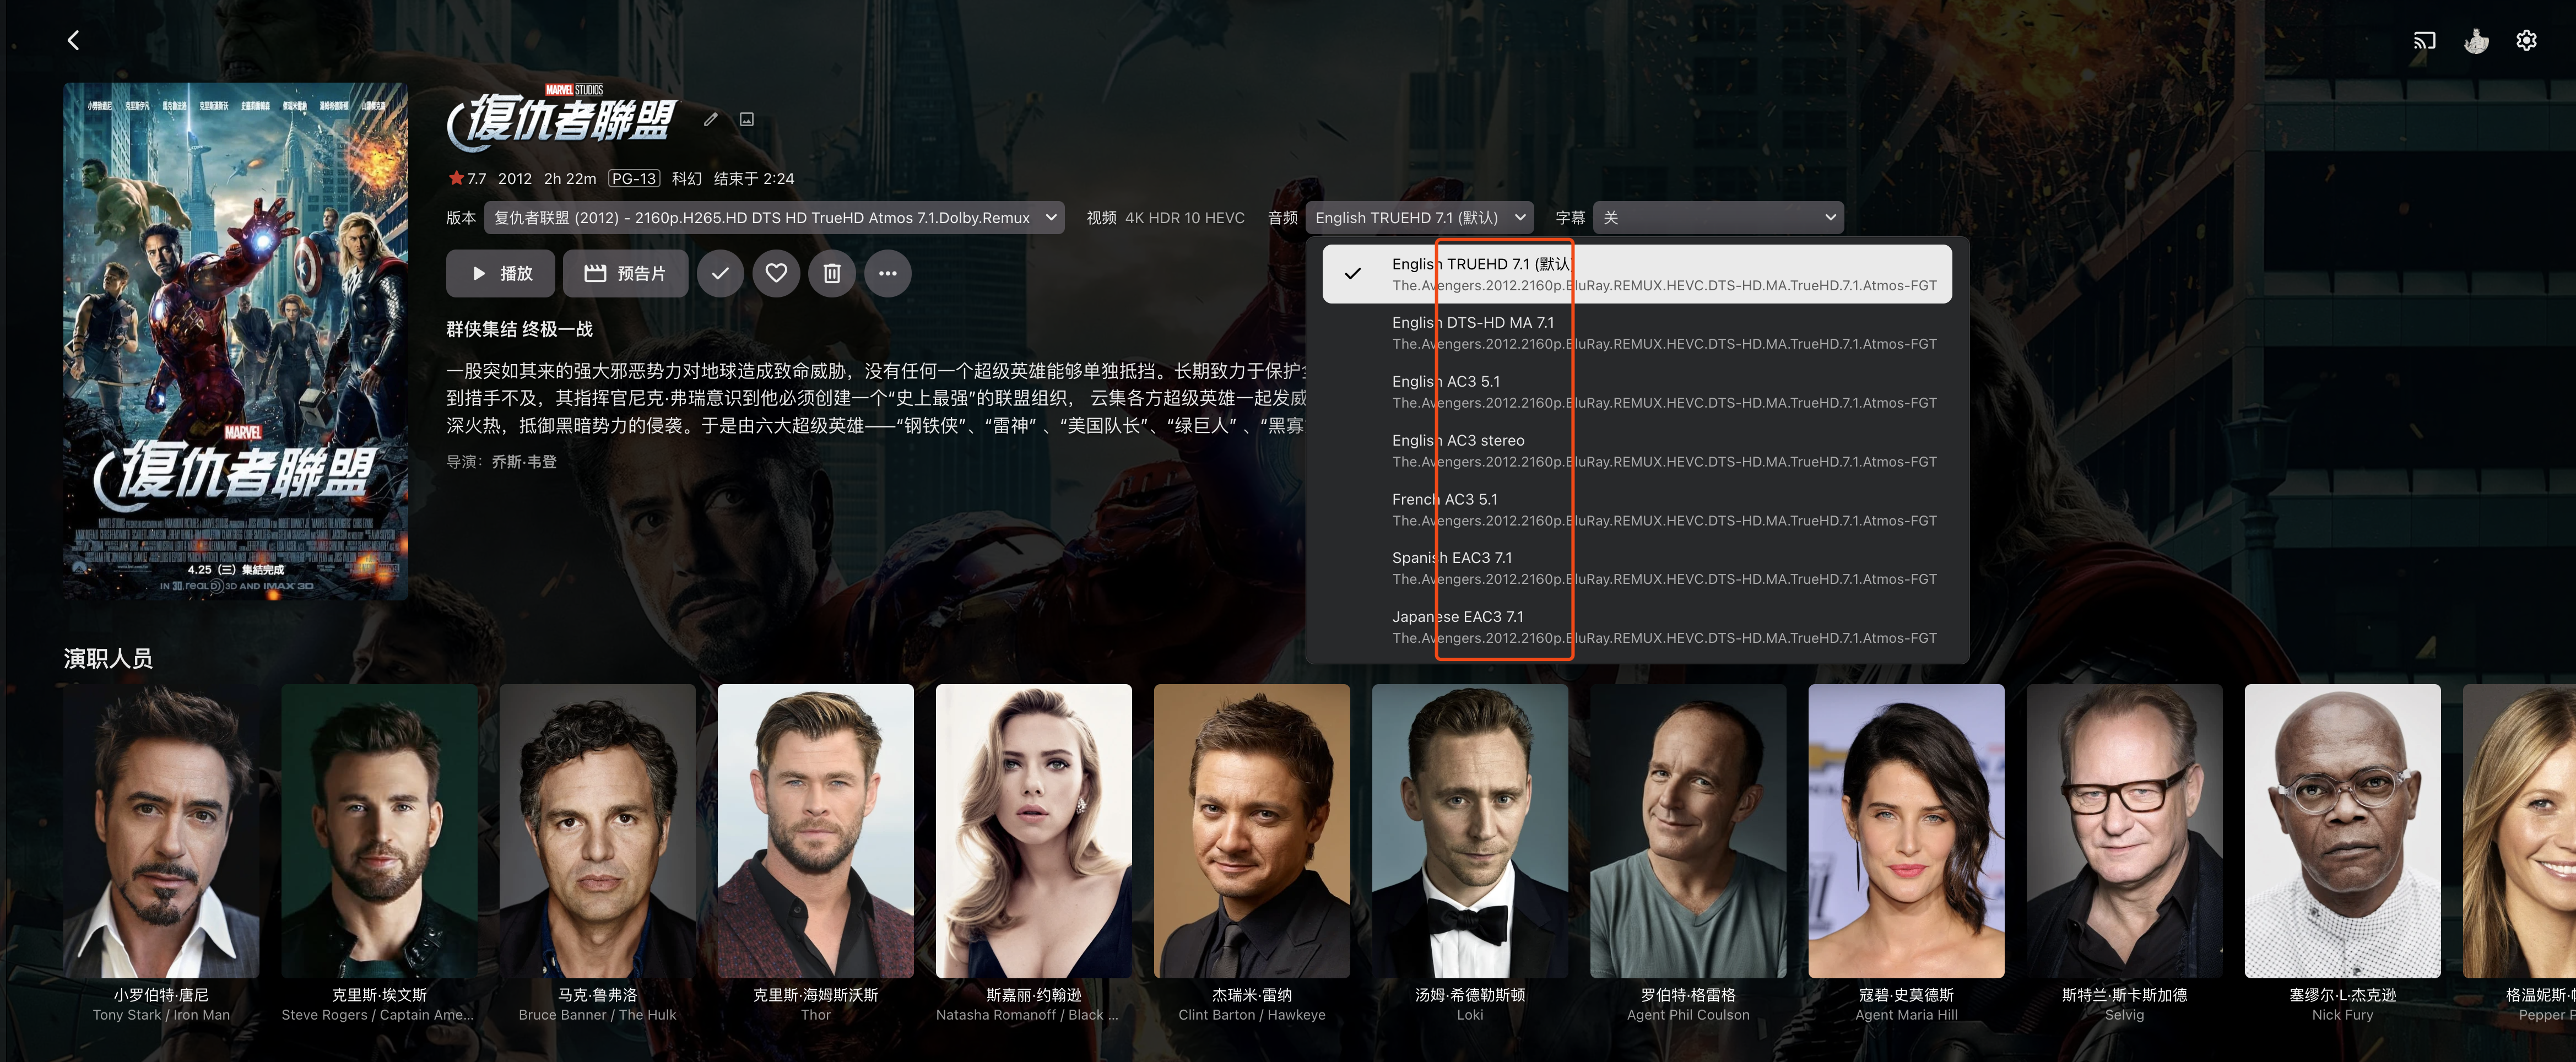Click the PG-13 rating badge
2576x1062 pixels.
click(634, 179)
